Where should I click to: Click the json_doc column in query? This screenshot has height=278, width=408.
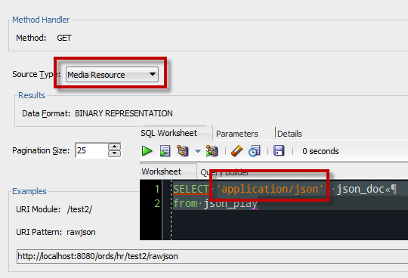pos(360,189)
